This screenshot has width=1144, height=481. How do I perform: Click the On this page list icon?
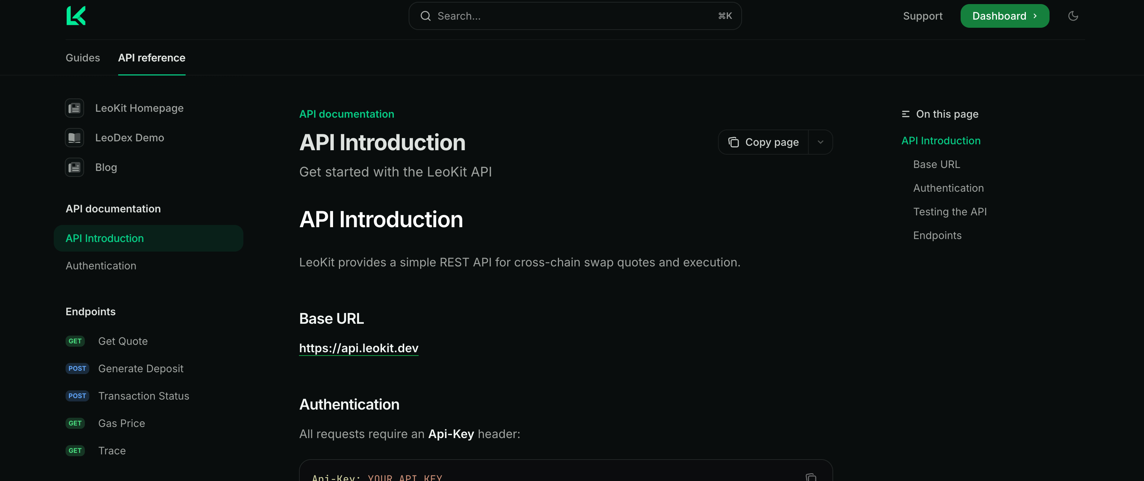pyautogui.click(x=905, y=114)
